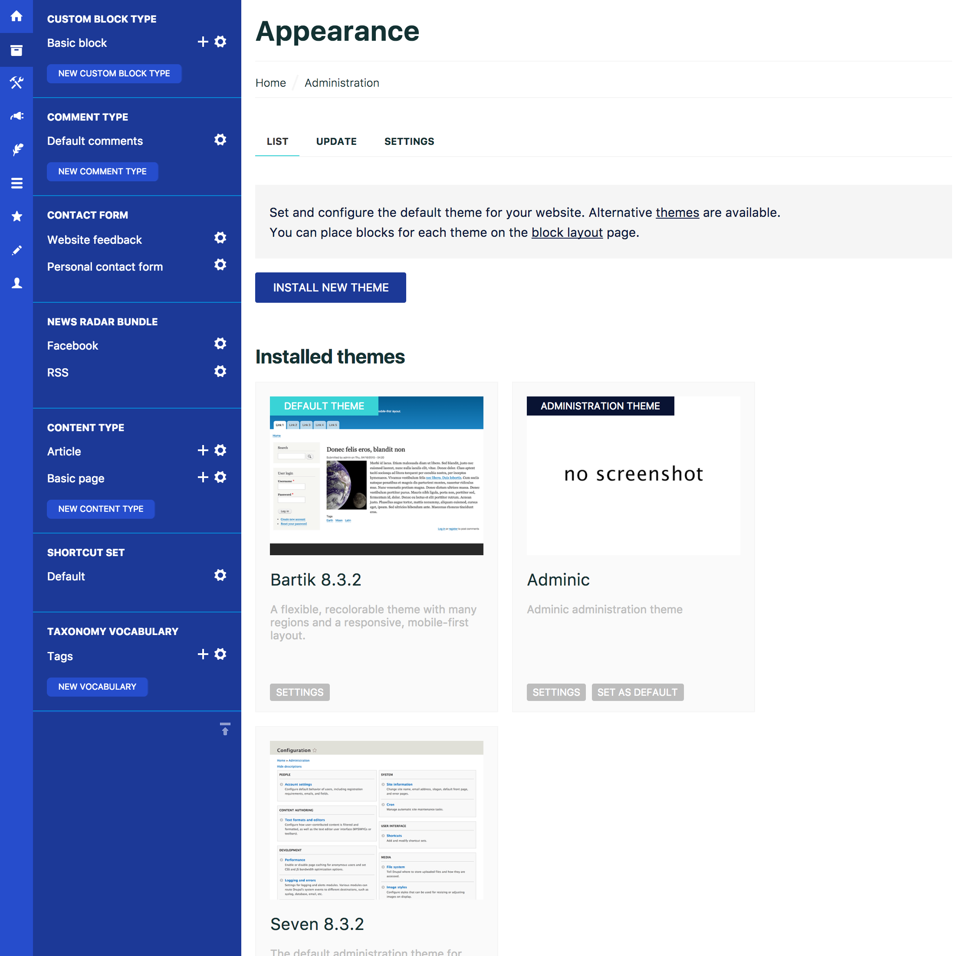966x956 pixels.
Task: Navigate home using the house icon
Action: pos(16,16)
